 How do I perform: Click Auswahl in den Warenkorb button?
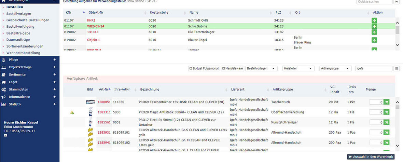pyautogui.click(x=371, y=157)
